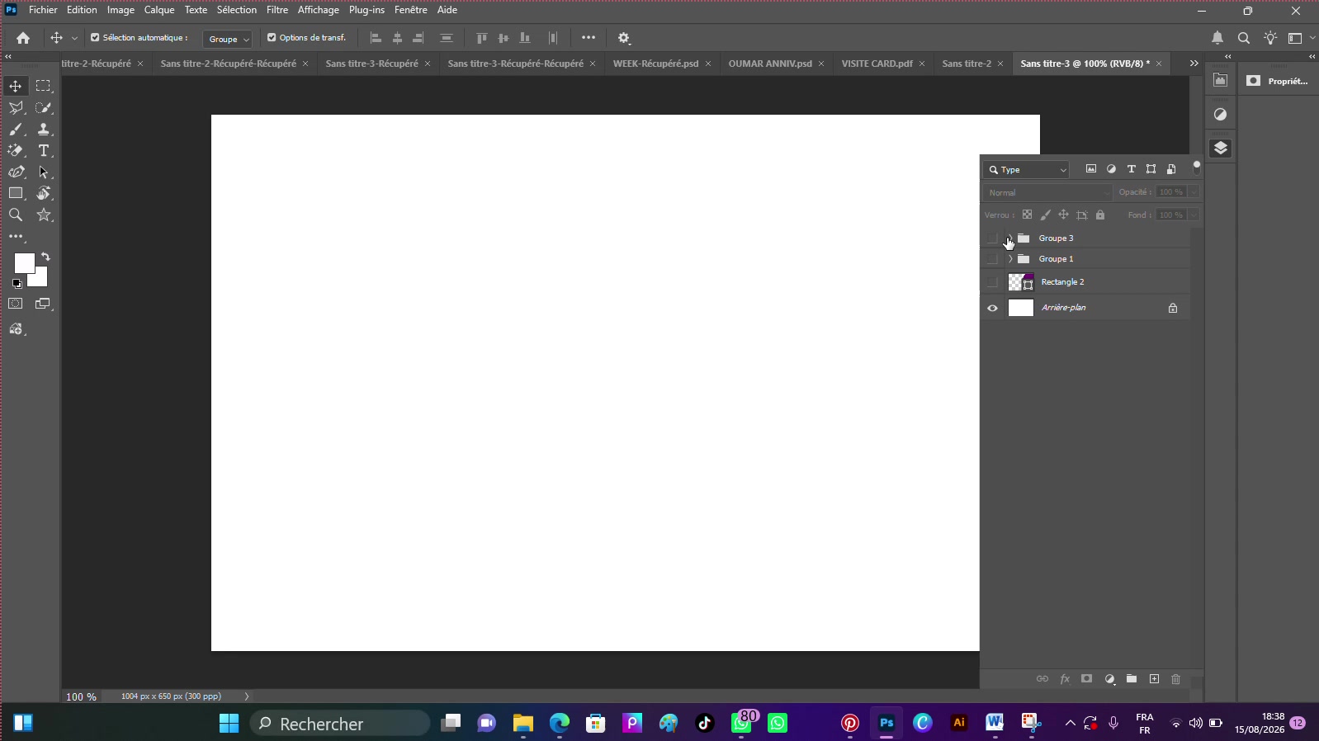This screenshot has height=741, width=1319.
Task: Open the Groupe auto-select dropdown
Action: (228, 39)
